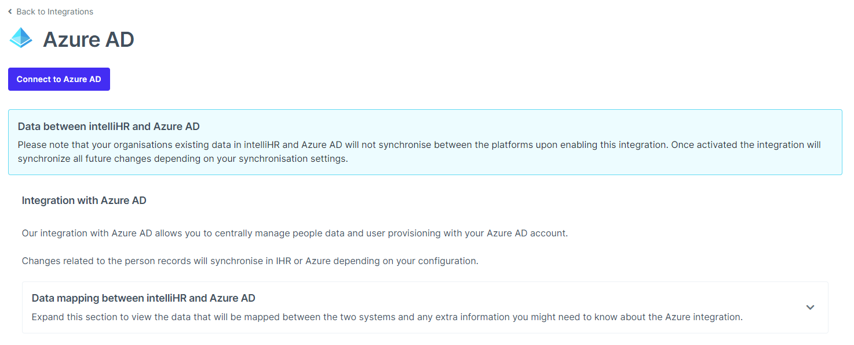Click the back chevron arrow icon
The height and width of the screenshot is (345, 854).
click(10, 12)
